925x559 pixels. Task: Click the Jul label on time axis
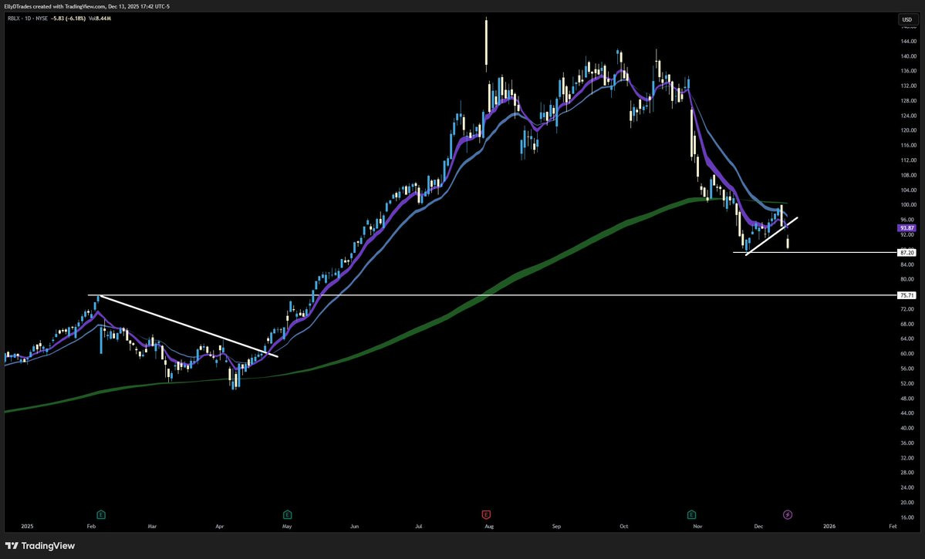click(x=418, y=526)
